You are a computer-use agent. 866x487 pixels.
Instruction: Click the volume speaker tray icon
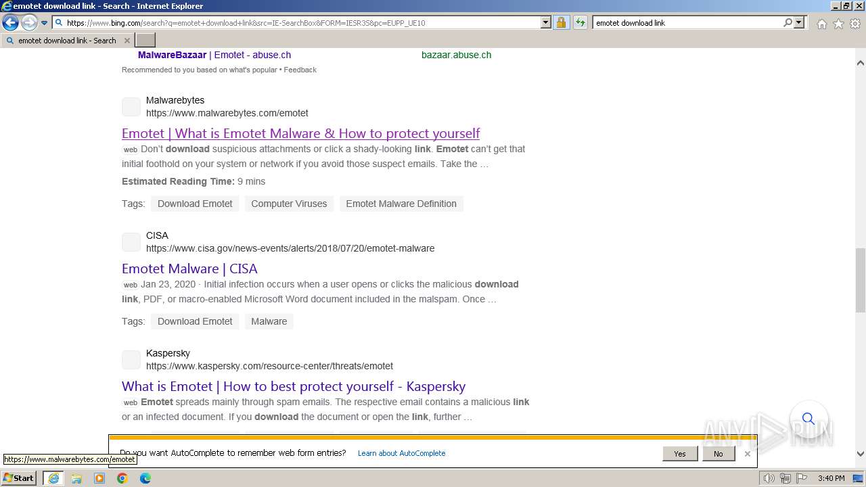[x=769, y=478]
